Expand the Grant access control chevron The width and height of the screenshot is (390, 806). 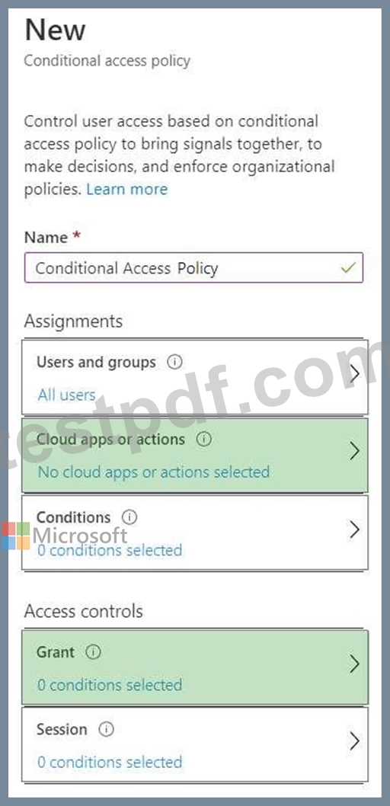click(354, 664)
